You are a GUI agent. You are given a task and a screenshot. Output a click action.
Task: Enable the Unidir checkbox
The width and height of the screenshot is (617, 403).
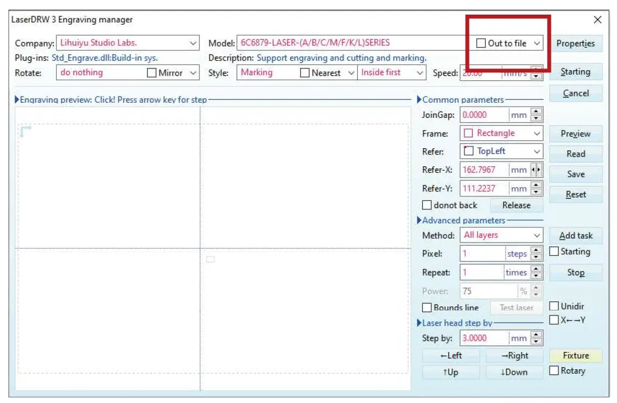(x=554, y=306)
